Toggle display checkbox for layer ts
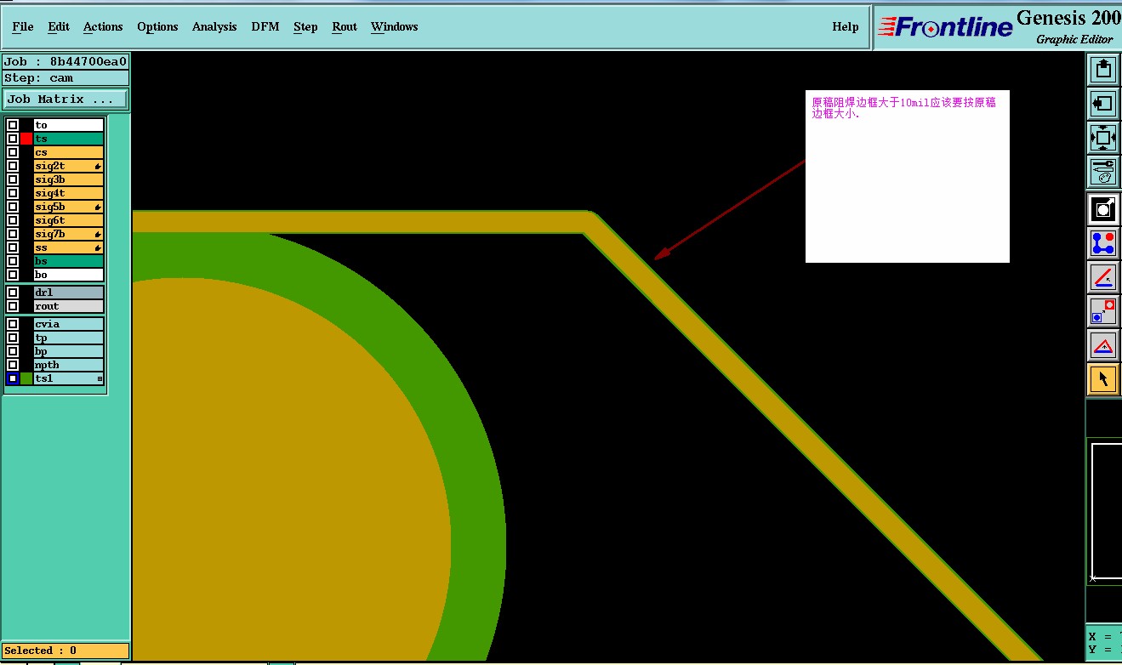This screenshot has width=1122, height=665. pos(13,139)
